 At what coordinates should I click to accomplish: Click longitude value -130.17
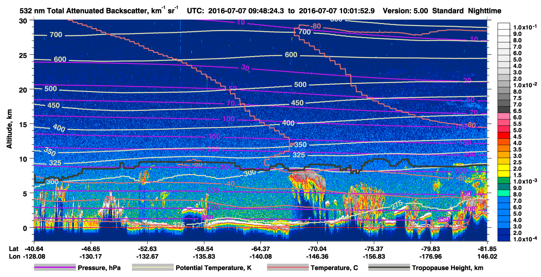(x=90, y=256)
